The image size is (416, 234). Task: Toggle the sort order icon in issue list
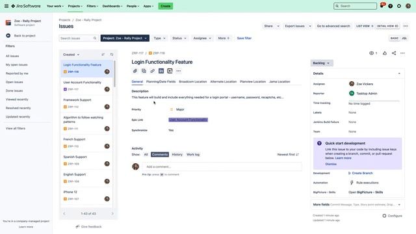[x=103, y=55]
